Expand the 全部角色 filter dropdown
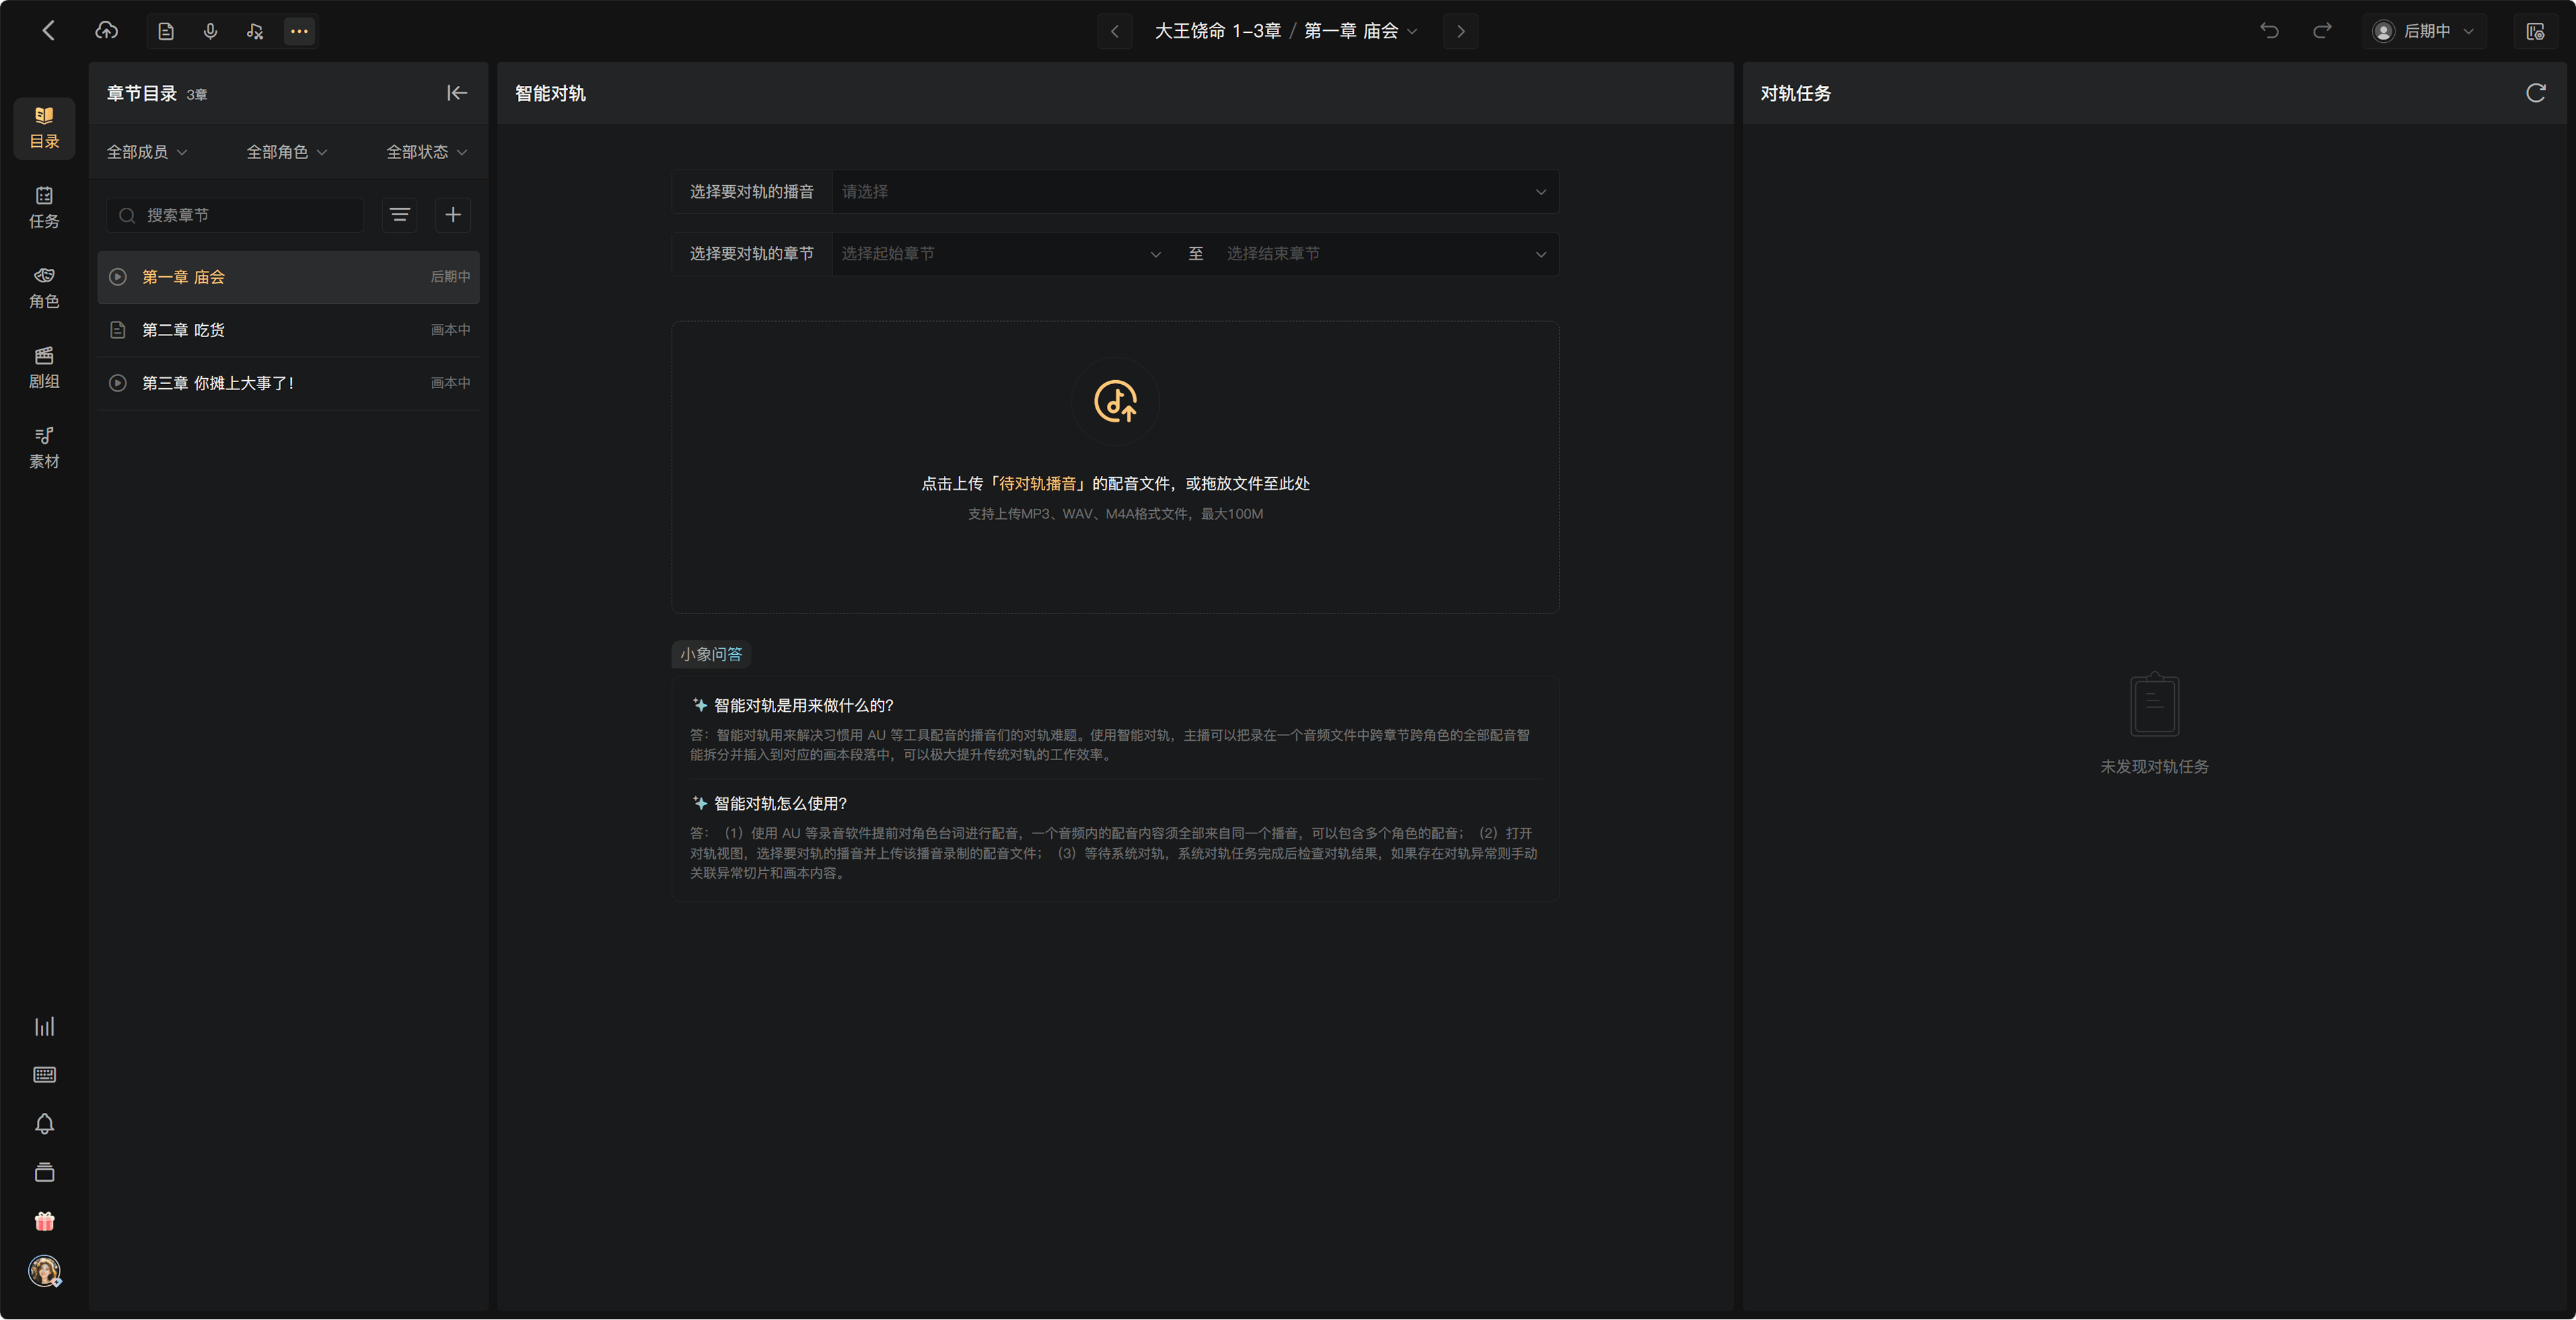The image size is (2576, 1320). [x=287, y=152]
